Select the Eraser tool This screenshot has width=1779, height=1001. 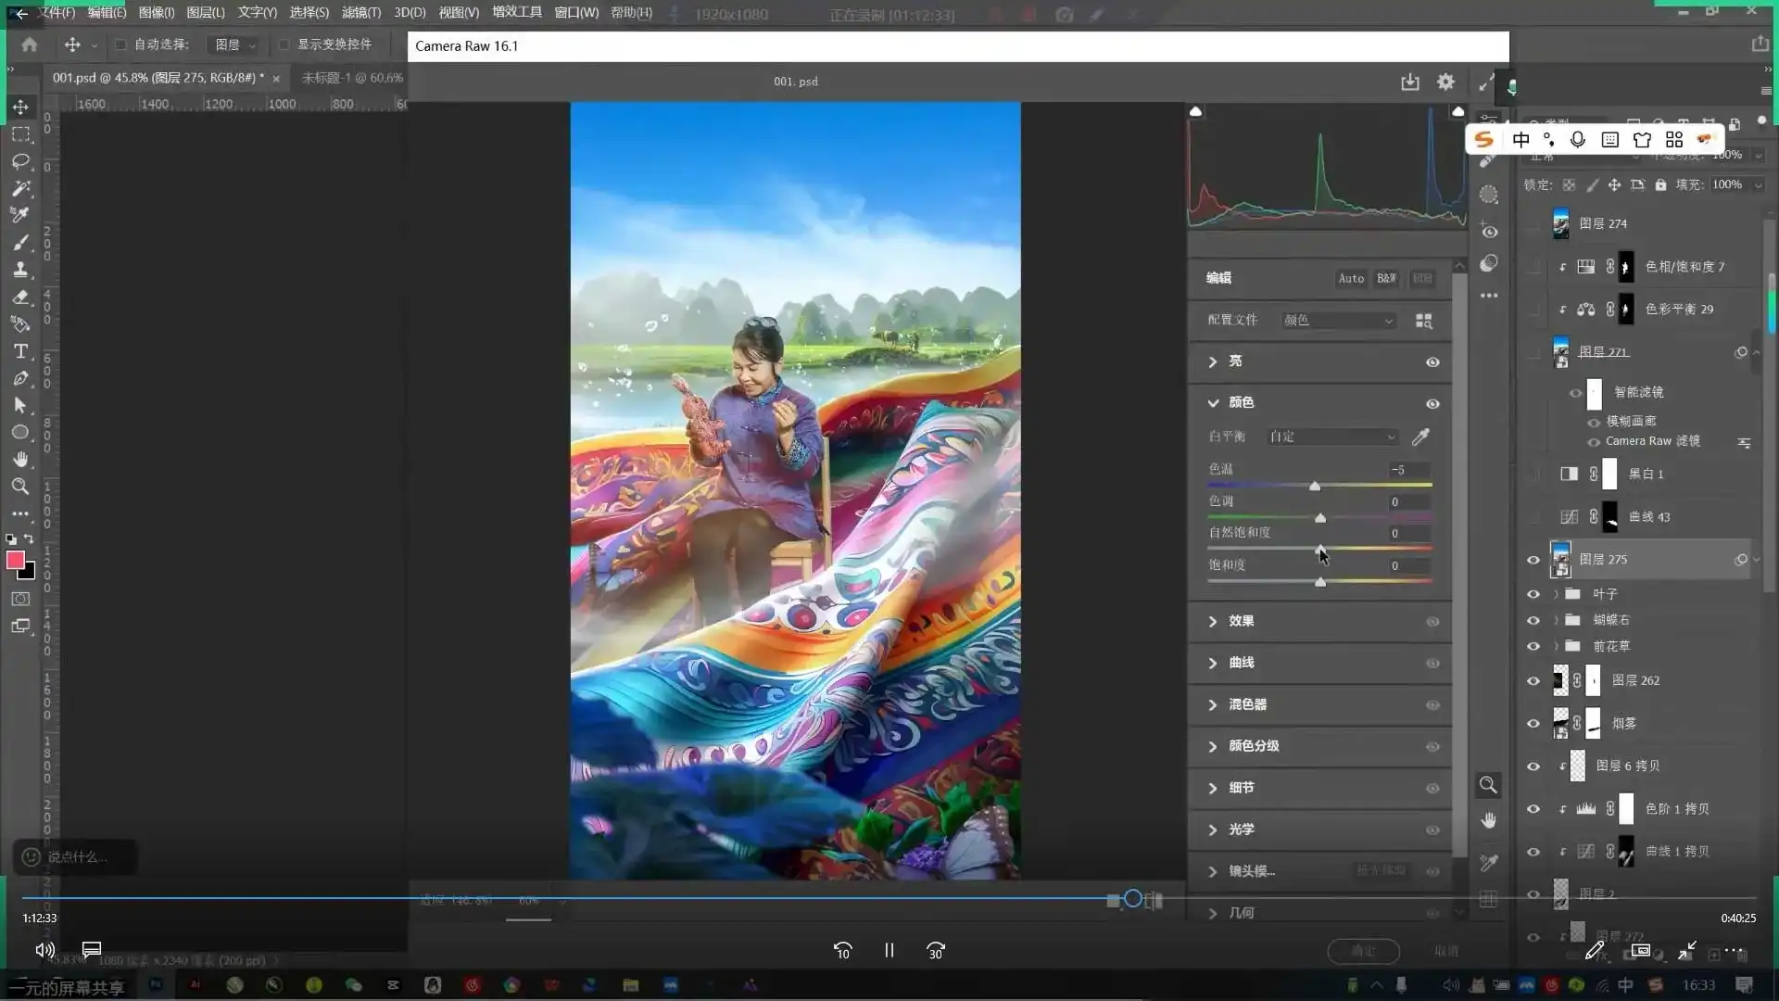[x=20, y=298]
